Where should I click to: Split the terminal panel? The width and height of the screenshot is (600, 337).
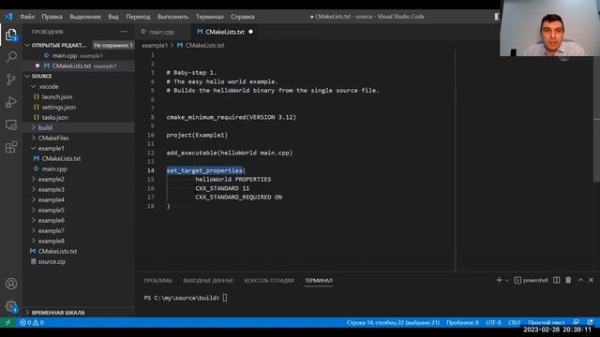click(556, 280)
